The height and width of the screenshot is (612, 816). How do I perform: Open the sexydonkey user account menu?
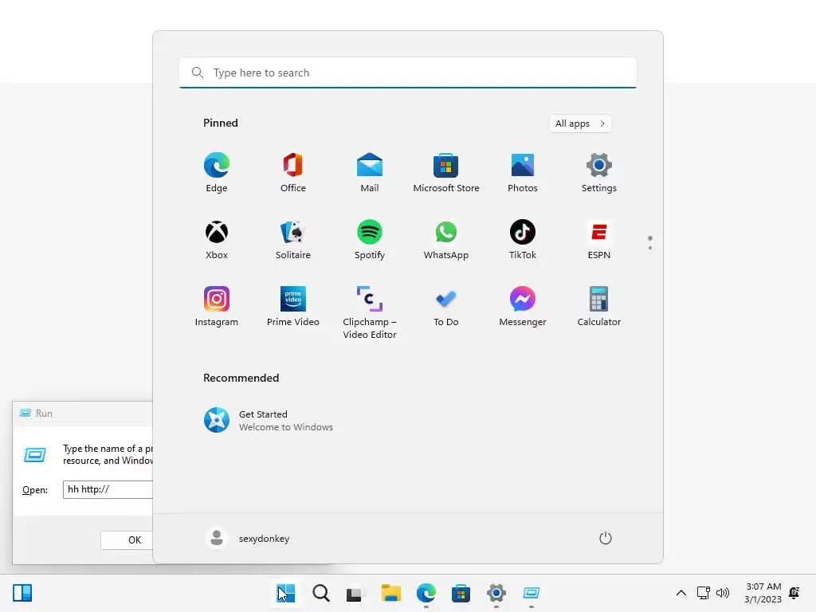point(248,538)
